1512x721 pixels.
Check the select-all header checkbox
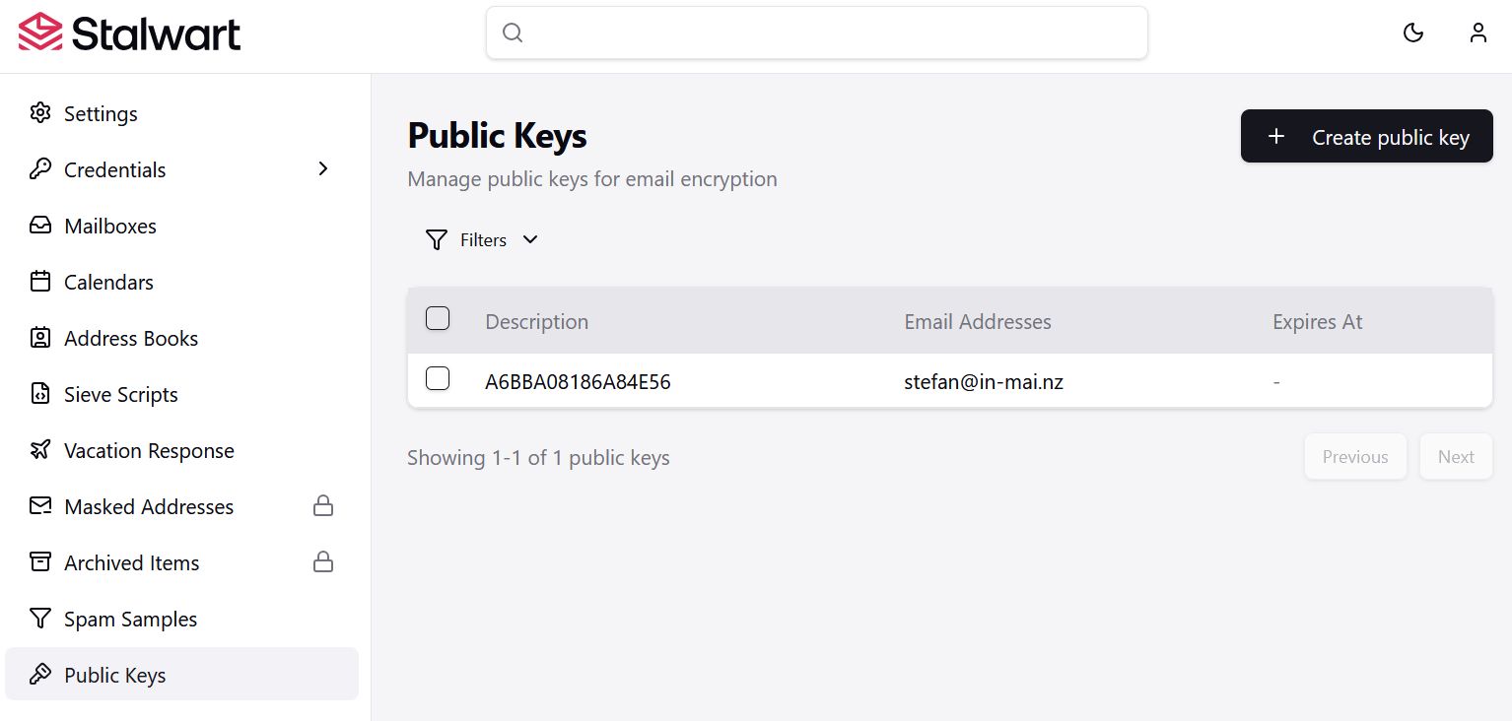tap(438, 318)
